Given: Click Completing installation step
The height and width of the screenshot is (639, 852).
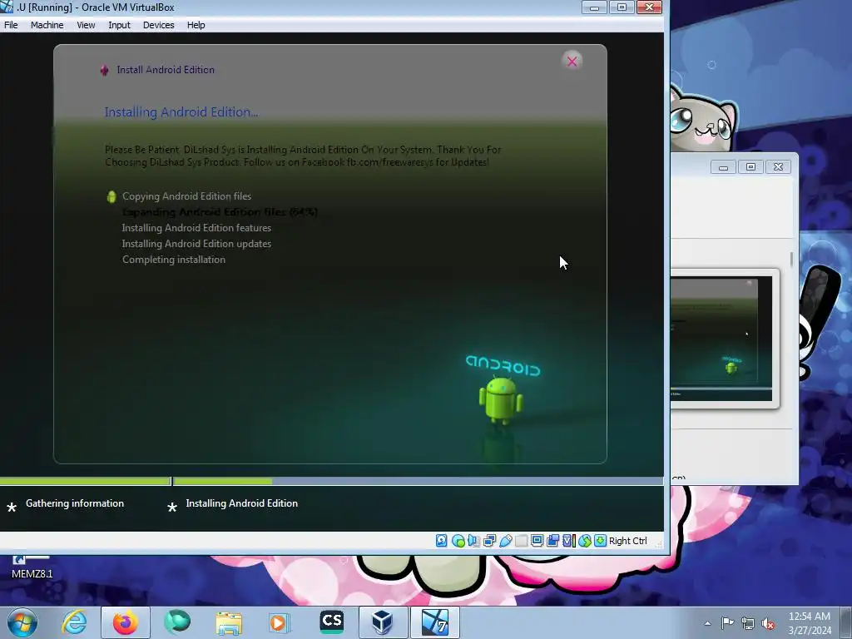Looking at the screenshot, I should 173,260.
